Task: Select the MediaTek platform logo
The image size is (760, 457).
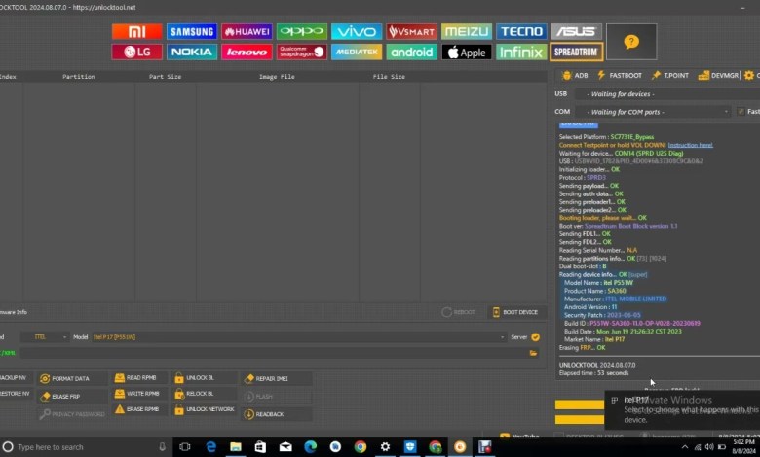Action: click(357, 52)
